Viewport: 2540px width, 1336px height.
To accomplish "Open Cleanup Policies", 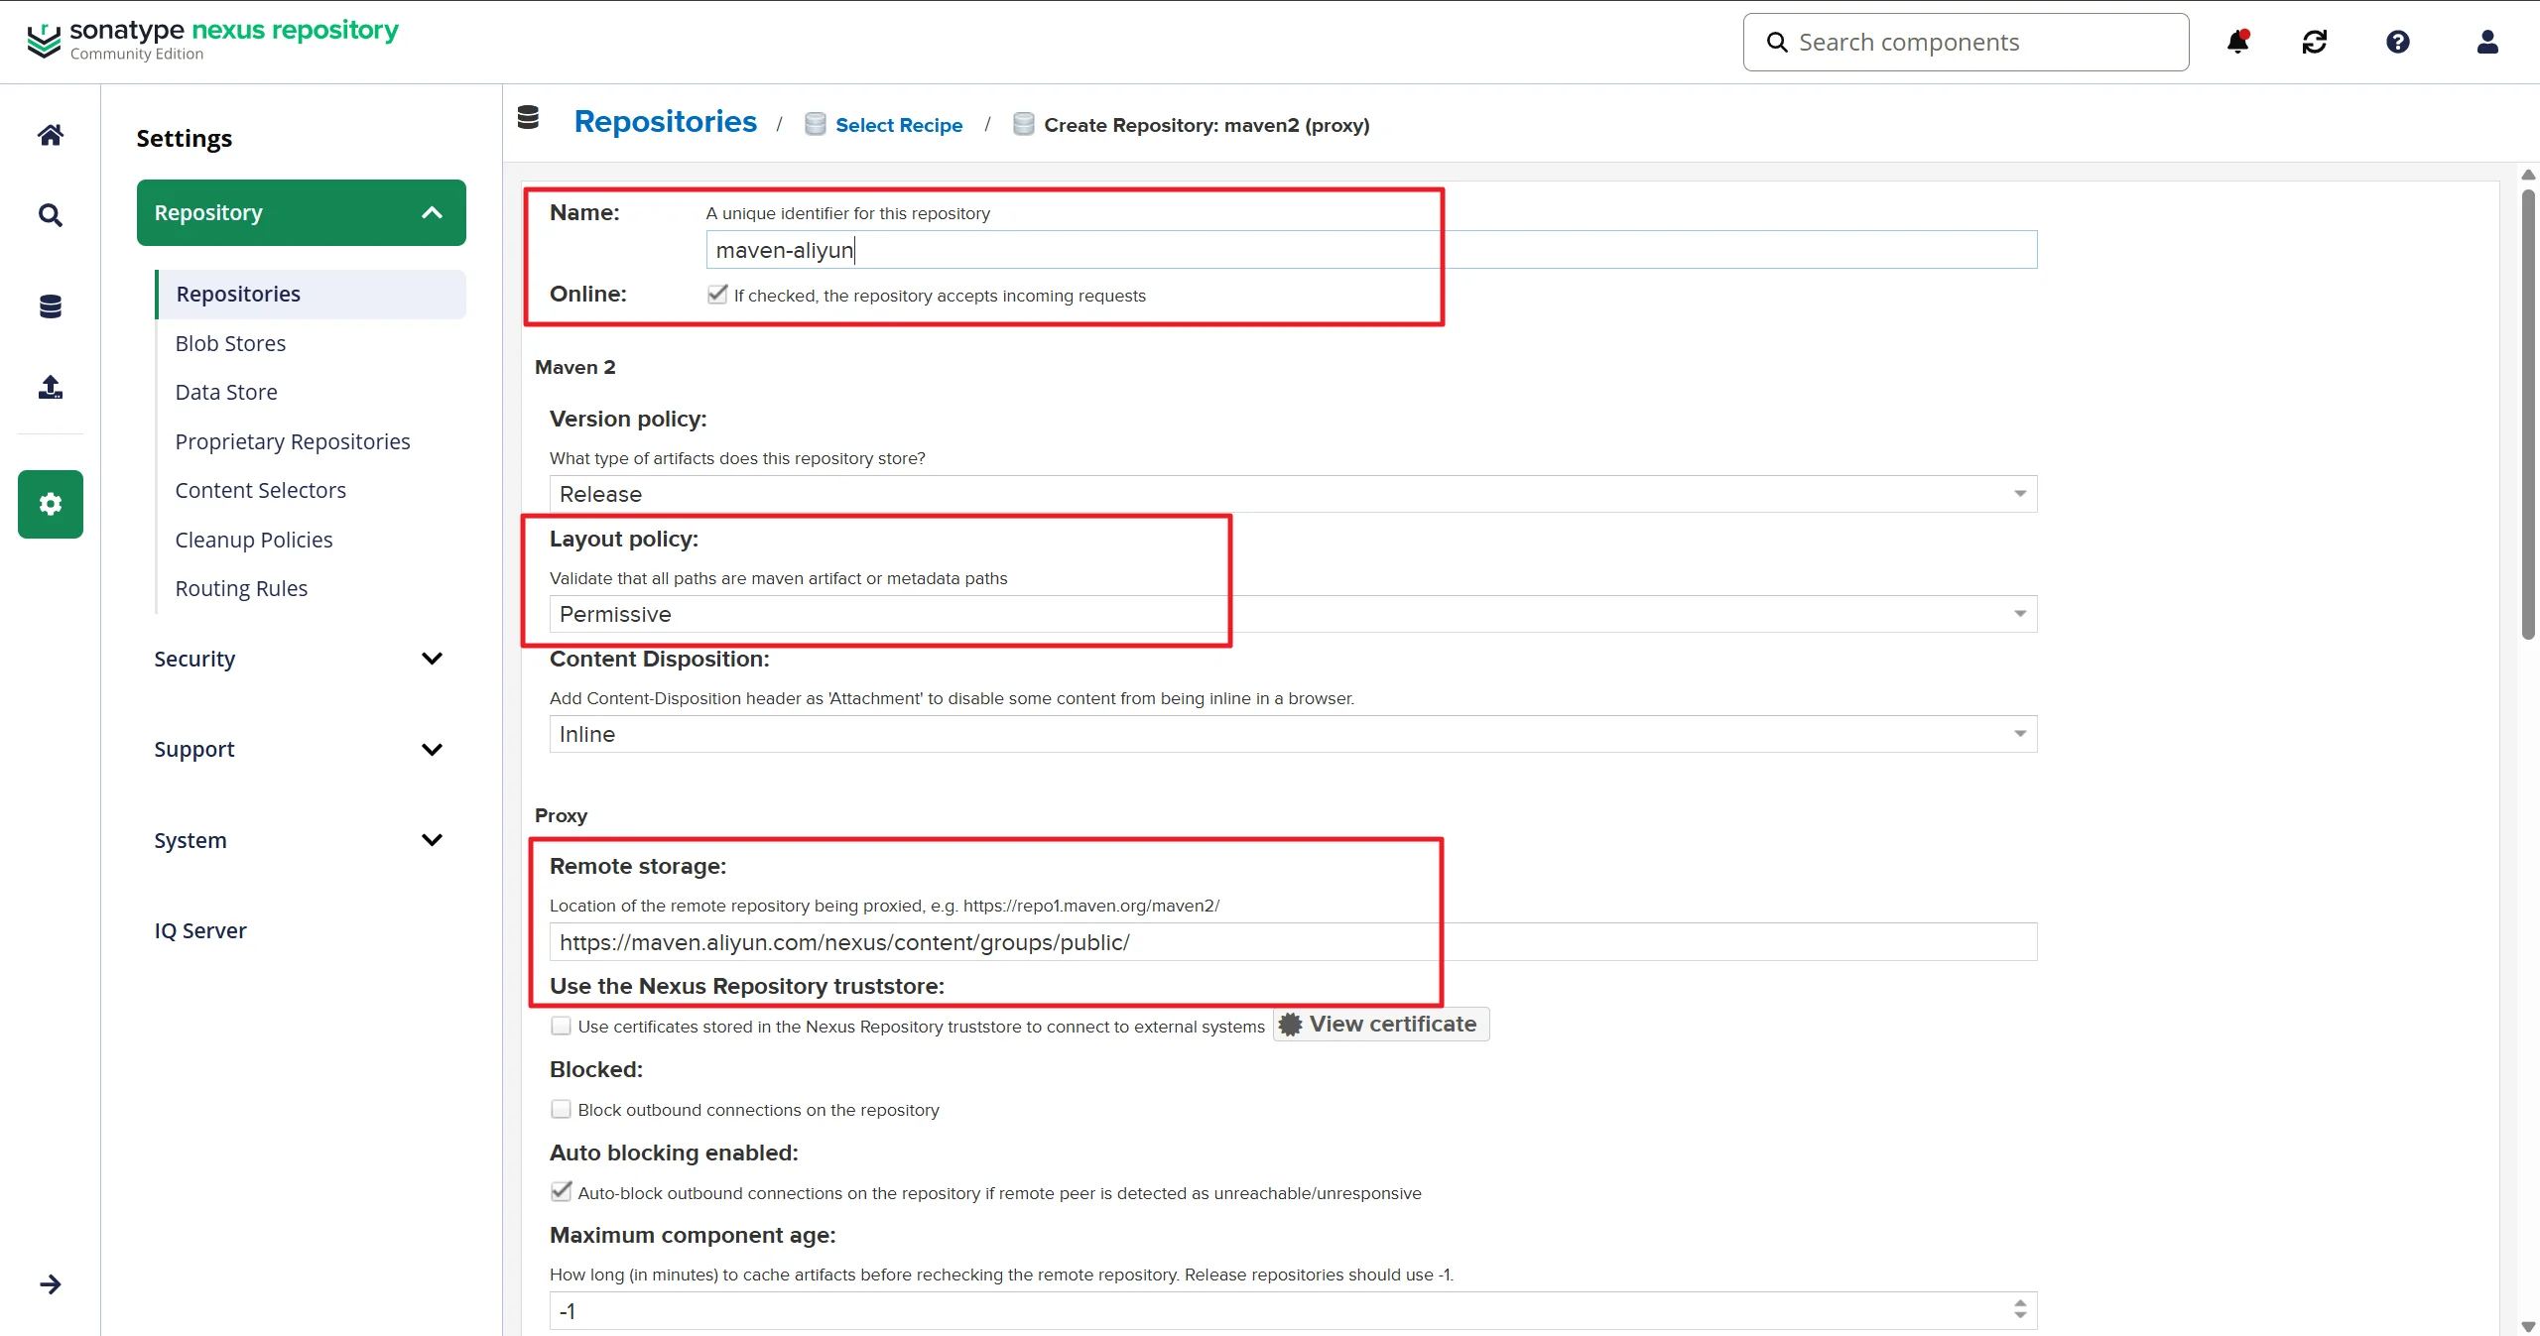I will point(254,540).
